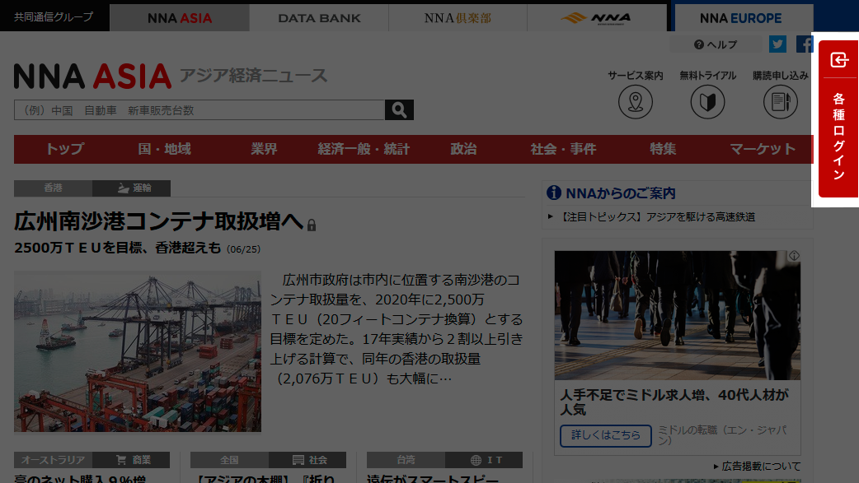Open the 購読申し込み document icon
The image size is (859, 483).
tap(780, 102)
